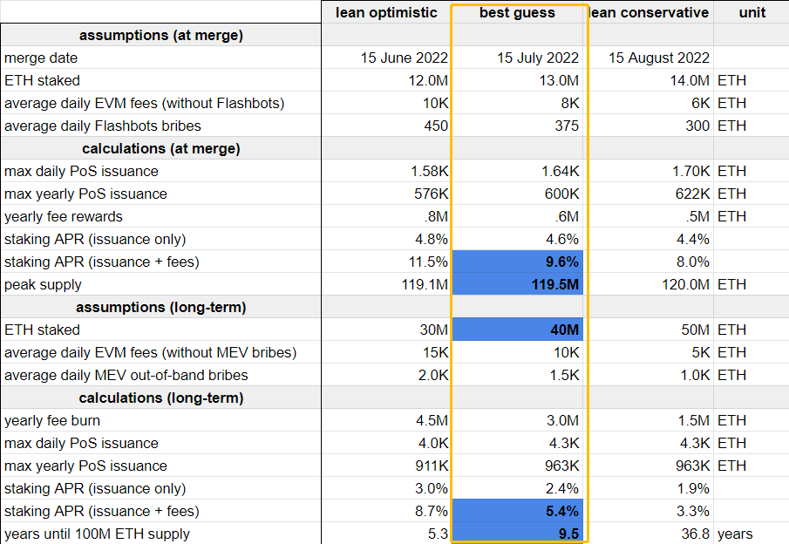Select the 'lean optimistic' column header
This screenshot has width=789, height=544.
(x=386, y=12)
